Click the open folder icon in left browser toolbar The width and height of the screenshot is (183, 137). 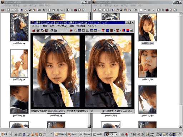pyautogui.click(x=3, y=10)
